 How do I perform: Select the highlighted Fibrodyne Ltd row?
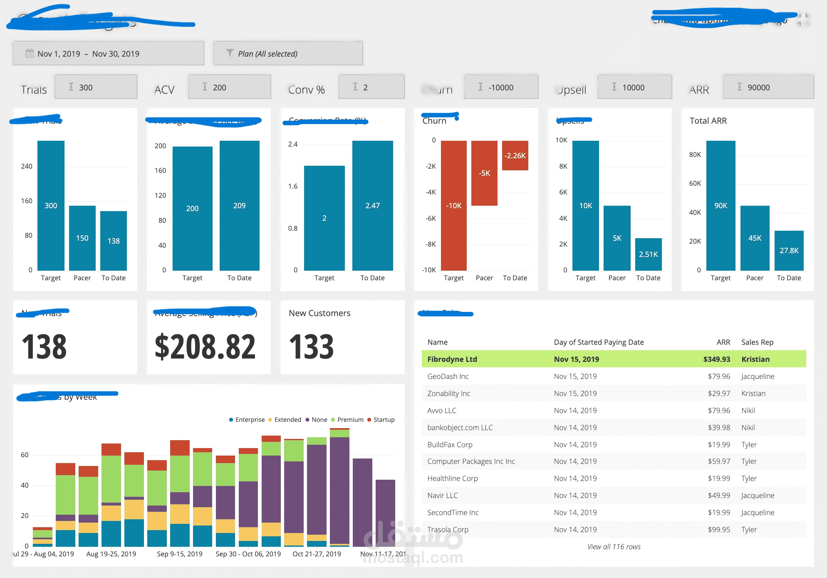614,359
